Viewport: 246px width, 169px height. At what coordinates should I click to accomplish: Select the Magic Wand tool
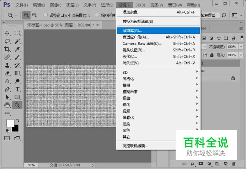(x=17, y=41)
